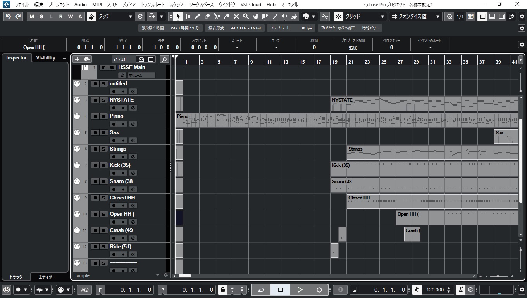Select the NYSTATE MIDI part
The image size is (527, 298).
424,104
